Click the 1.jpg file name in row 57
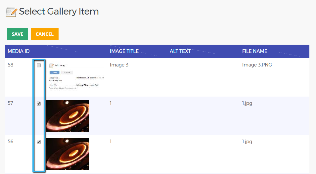The width and height of the screenshot is (316, 174). tap(247, 103)
